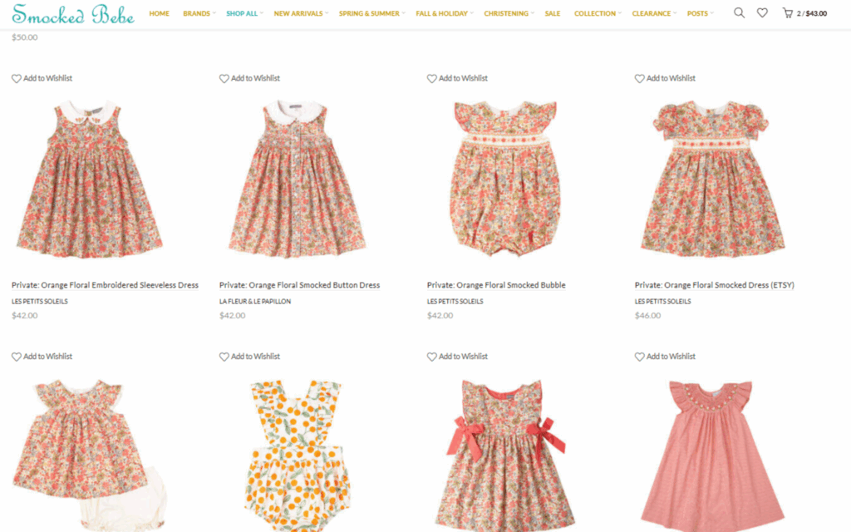Open Orange Floral Smocked Bubble product link

[x=496, y=285]
